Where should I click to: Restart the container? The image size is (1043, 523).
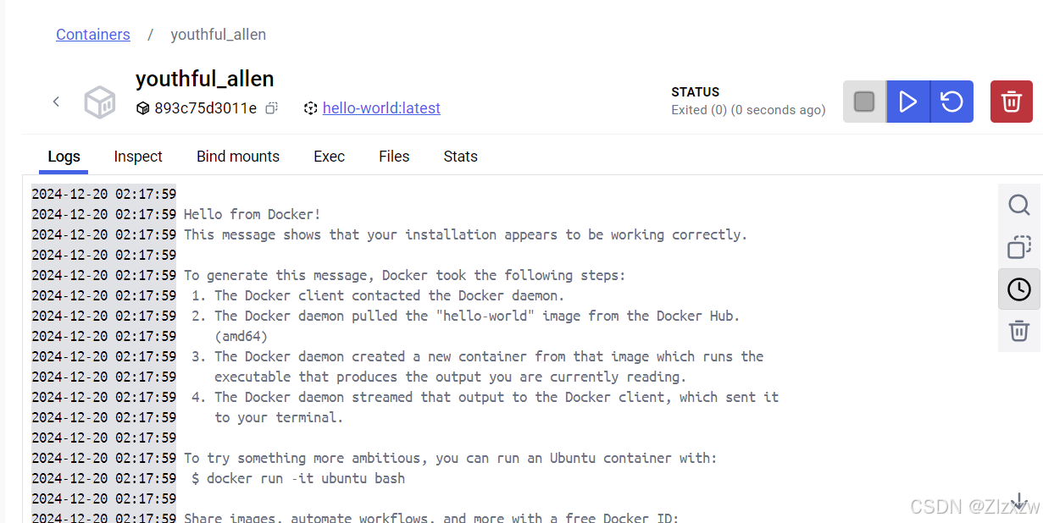coord(951,101)
